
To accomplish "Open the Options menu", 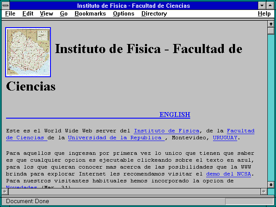I will click(124, 14).
